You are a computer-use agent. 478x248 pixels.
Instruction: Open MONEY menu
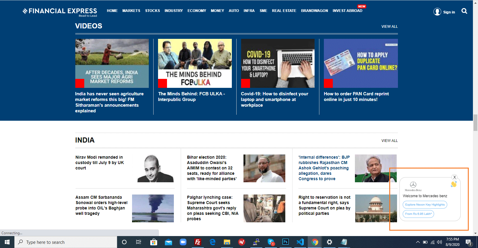point(217,11)
